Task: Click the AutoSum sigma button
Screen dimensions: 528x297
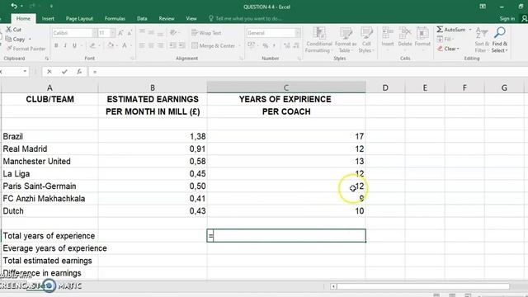Action: [x=451, y=30]
